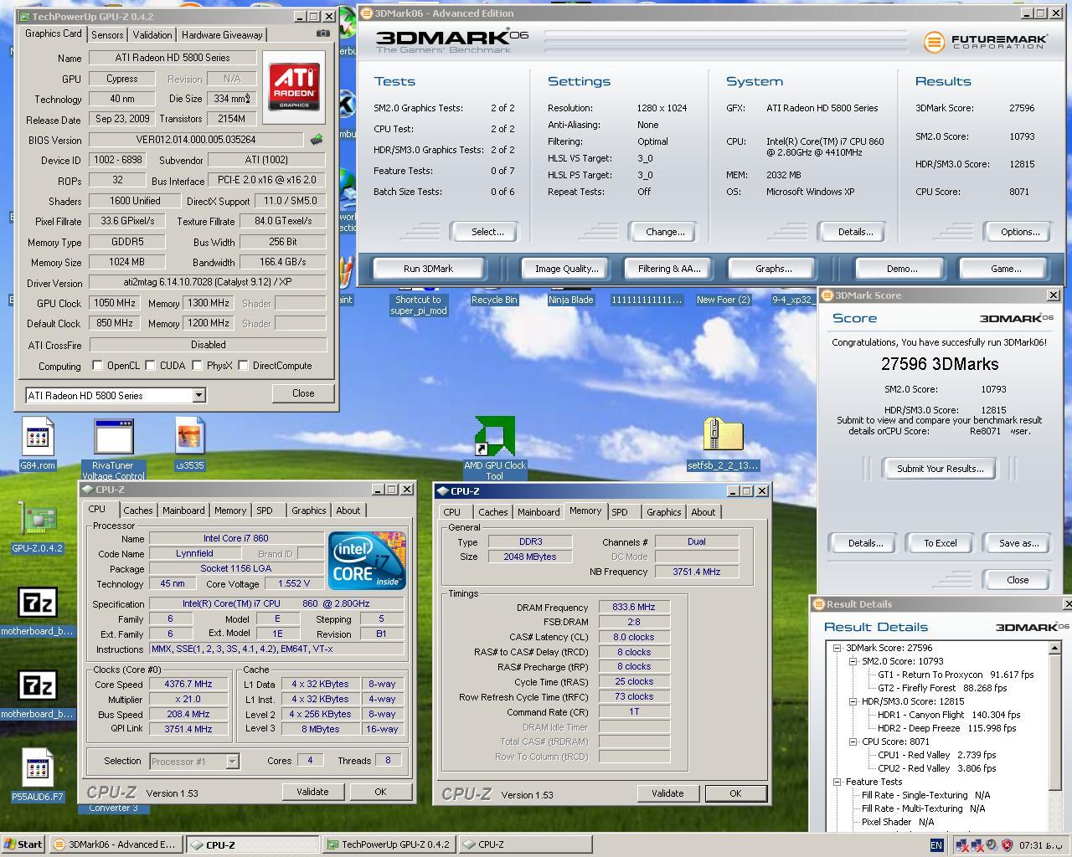Click OK in CPU-Z Memory window

pyautogui.click(x=734, y=793)
